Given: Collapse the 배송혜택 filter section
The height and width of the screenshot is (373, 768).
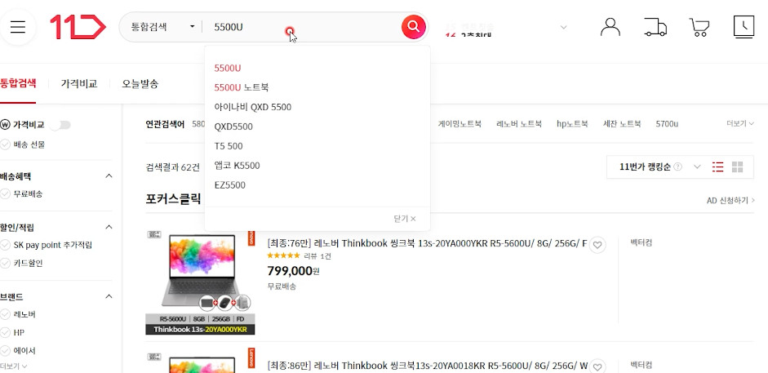Looking at the screenshot, I should (109, 176).
